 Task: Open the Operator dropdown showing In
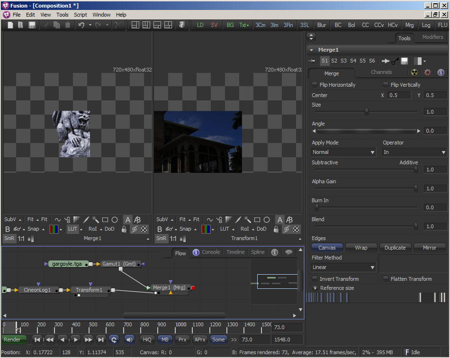tap(414, 152)
